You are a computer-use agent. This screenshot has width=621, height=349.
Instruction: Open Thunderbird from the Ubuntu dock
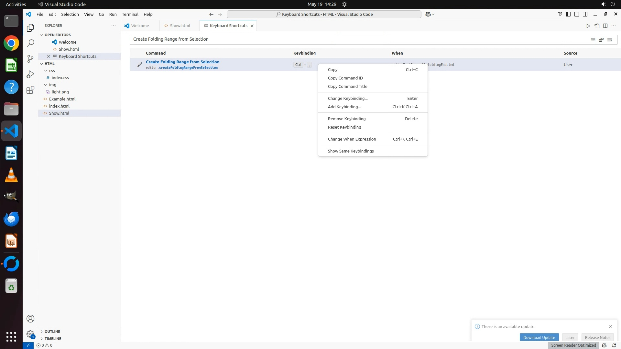point(11,219)
